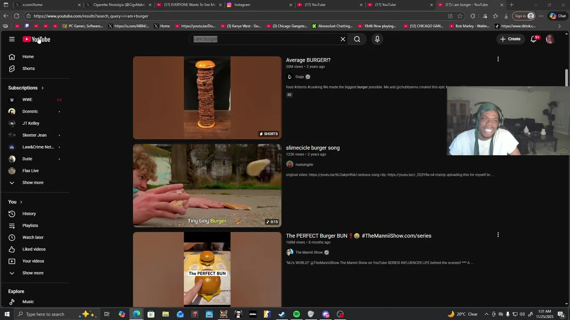Open the account avatar menu

pyautogui.click(x=550, y=39)
